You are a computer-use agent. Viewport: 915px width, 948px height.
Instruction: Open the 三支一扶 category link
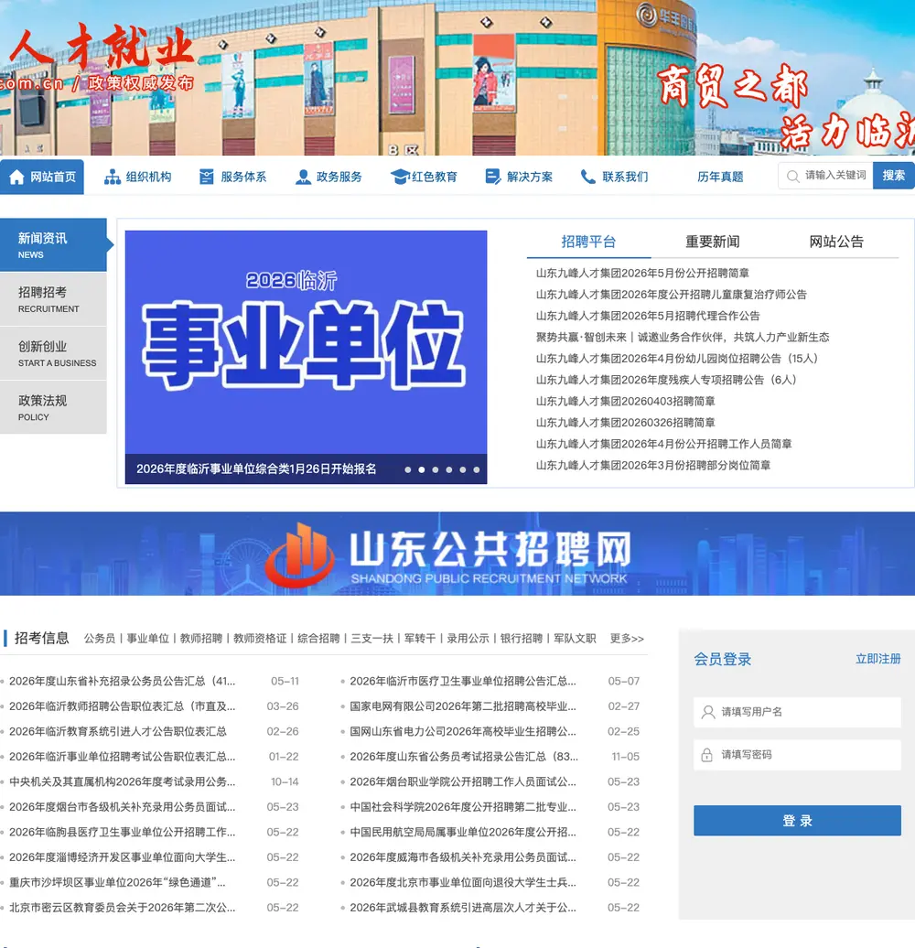click(372, 639)
